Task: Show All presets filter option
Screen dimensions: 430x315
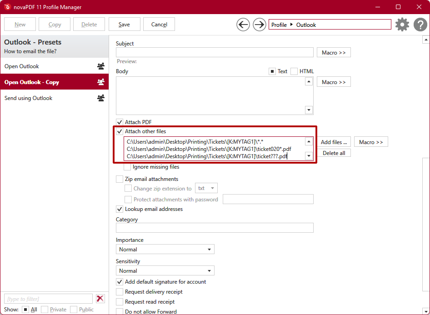Action: (25, 310)
